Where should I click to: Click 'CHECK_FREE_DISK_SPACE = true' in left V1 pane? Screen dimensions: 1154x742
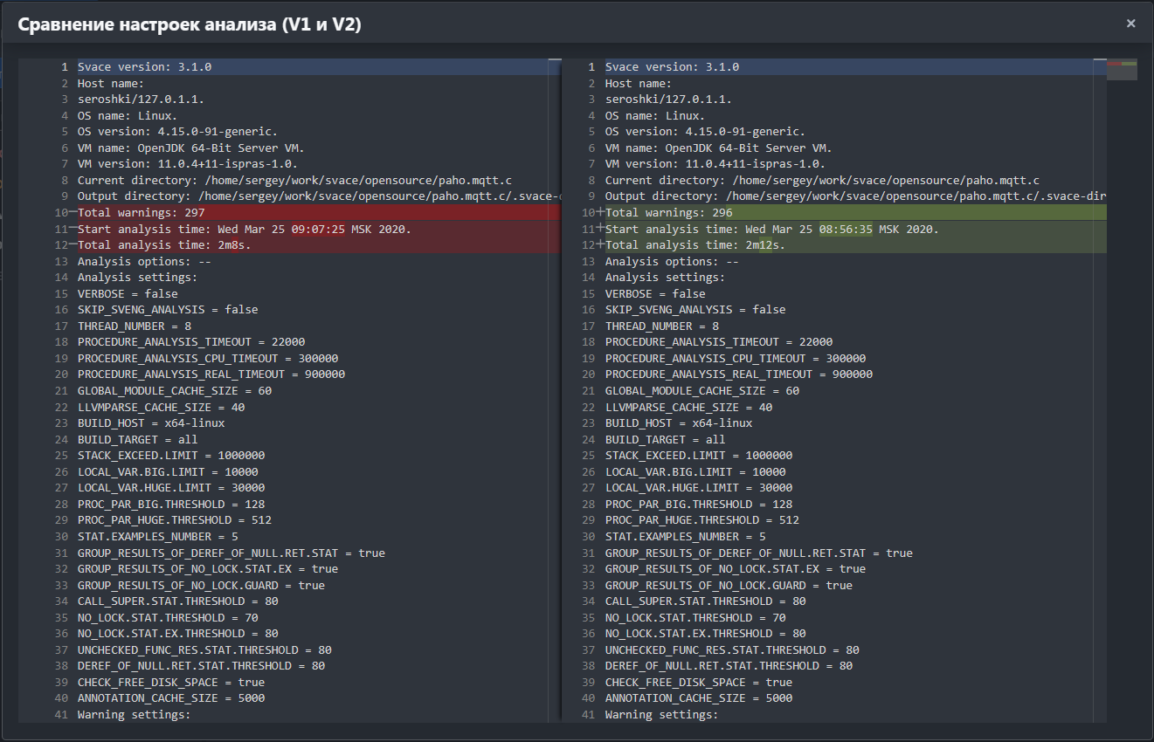[171, 682]
